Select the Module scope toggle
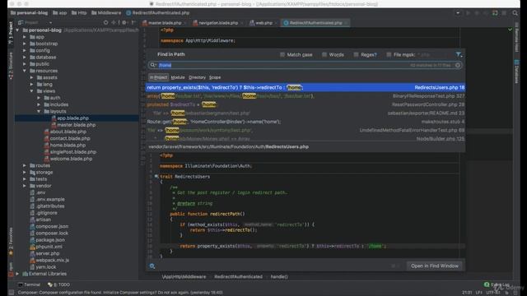The height and width of the screenshot is (296, 527). click(178, 77)
